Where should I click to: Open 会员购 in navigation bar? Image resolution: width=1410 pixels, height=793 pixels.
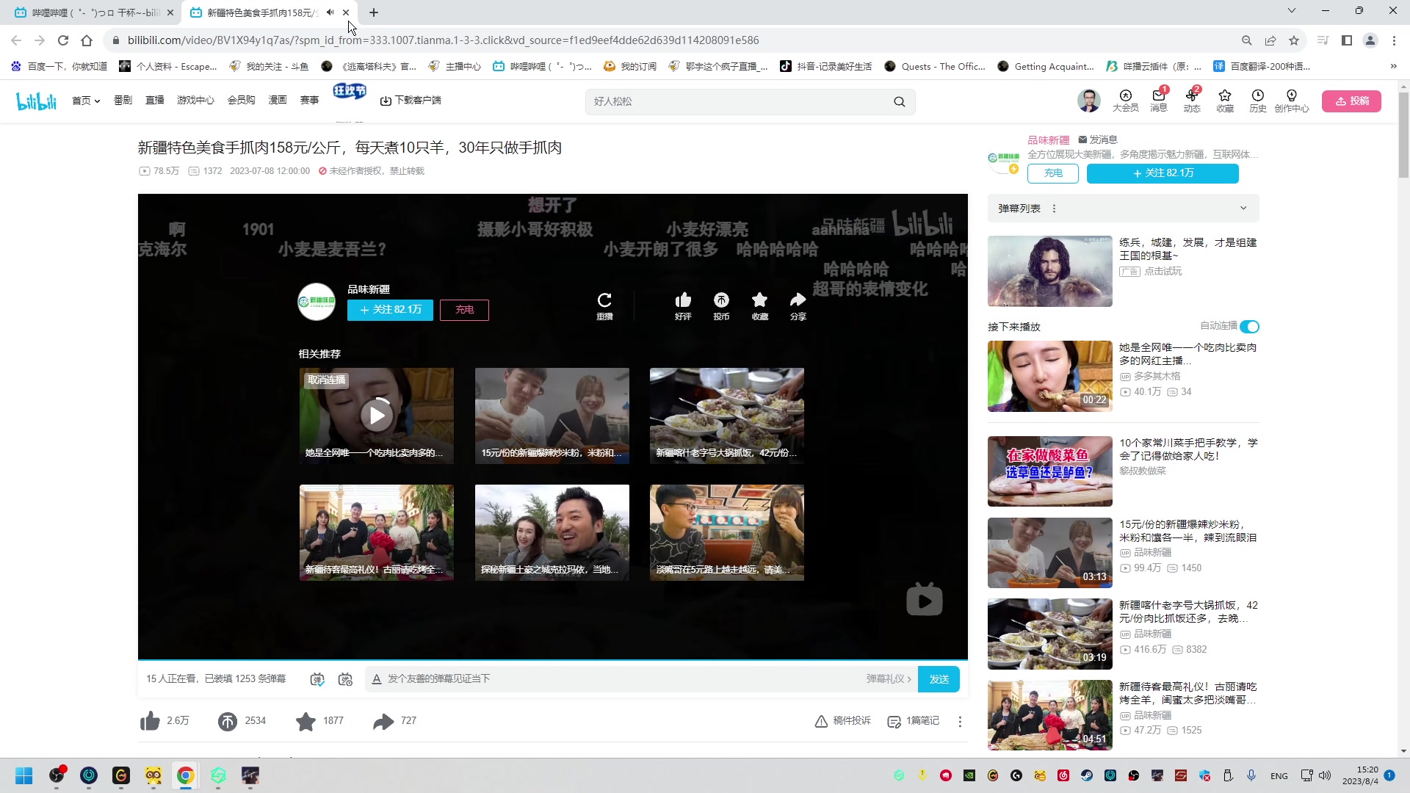point(241,101)
